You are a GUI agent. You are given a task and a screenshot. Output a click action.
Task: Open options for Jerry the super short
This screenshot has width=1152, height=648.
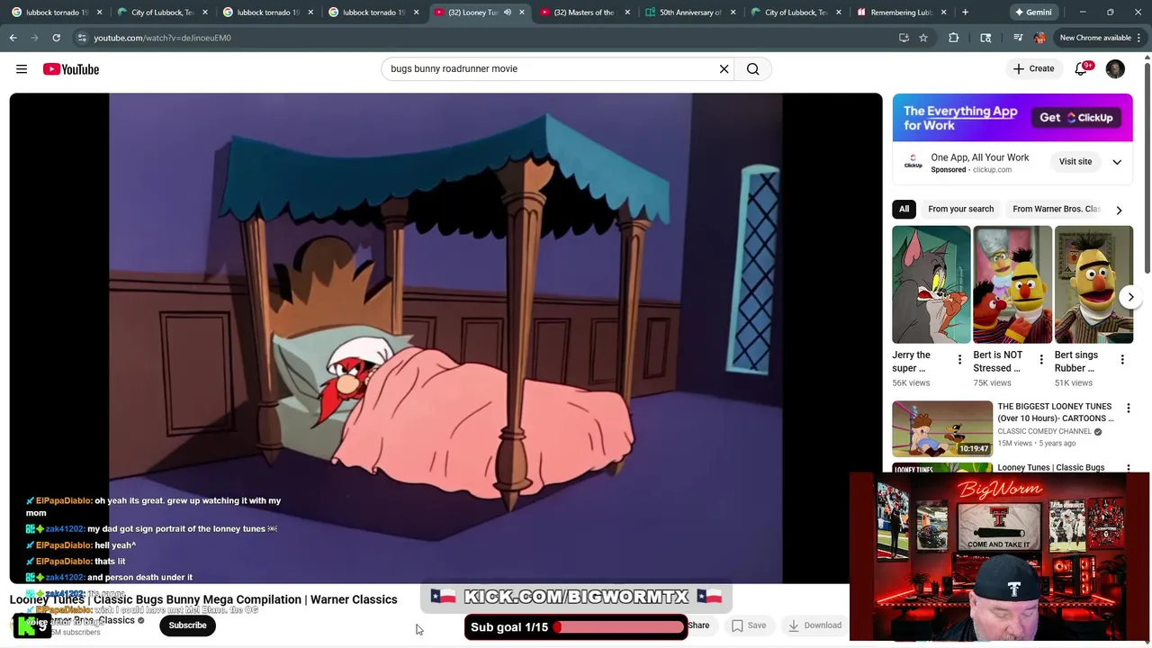coord(959,360)
